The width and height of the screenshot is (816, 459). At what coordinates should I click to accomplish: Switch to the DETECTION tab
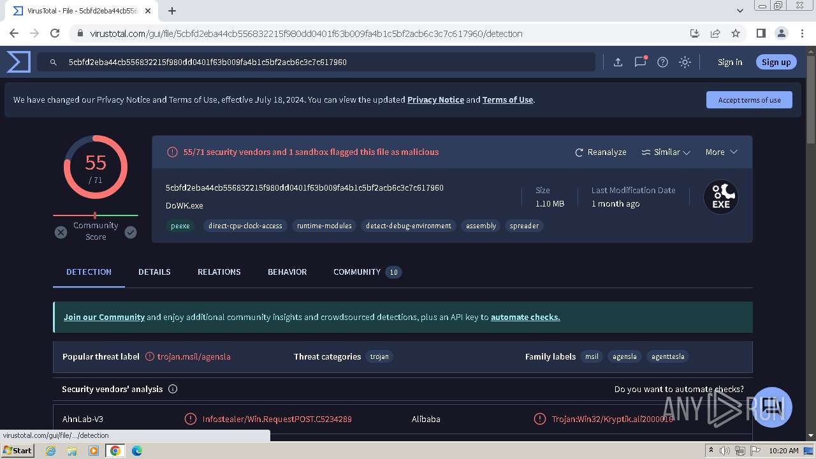point(89,272)
